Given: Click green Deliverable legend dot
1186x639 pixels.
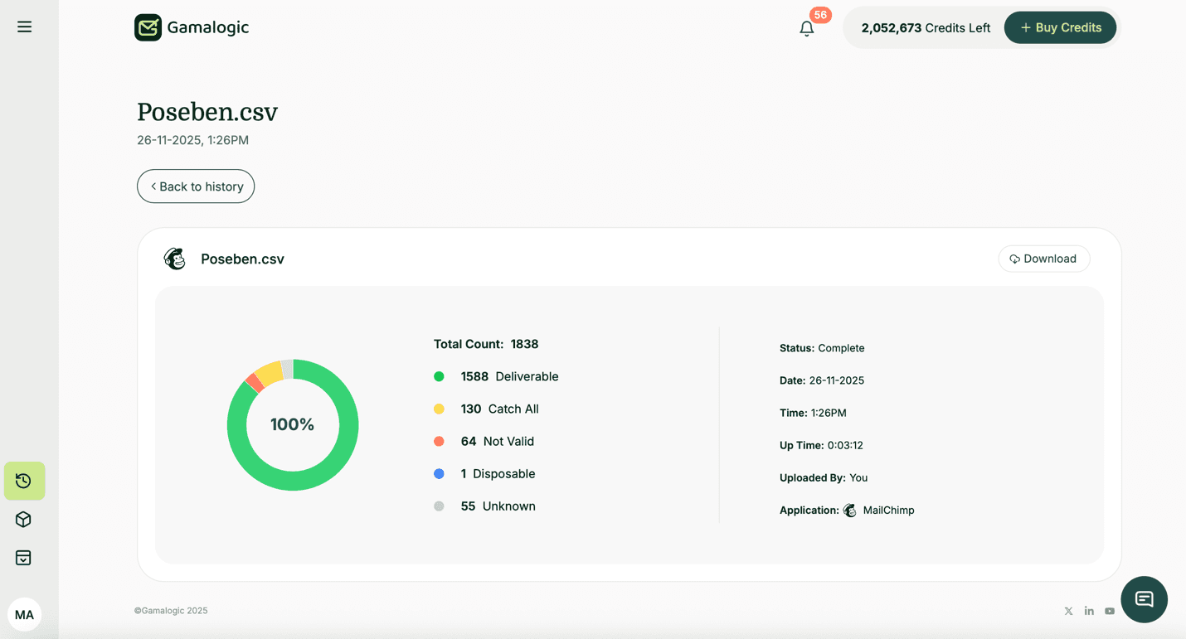Looking at the screenshot, I should [x=439, y=376].
